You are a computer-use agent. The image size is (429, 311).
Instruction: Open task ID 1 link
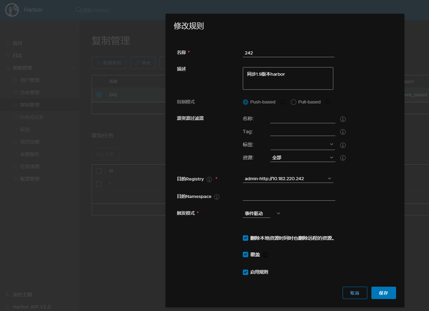pyautogui.click(x=110, y=184)
